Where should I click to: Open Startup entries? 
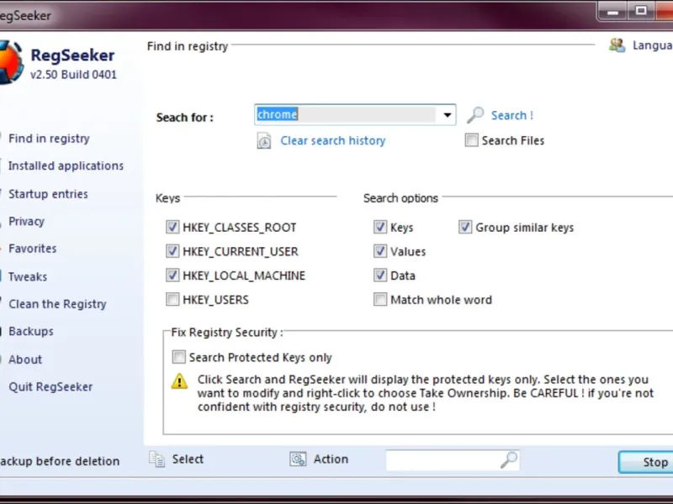tap(48, 194)
